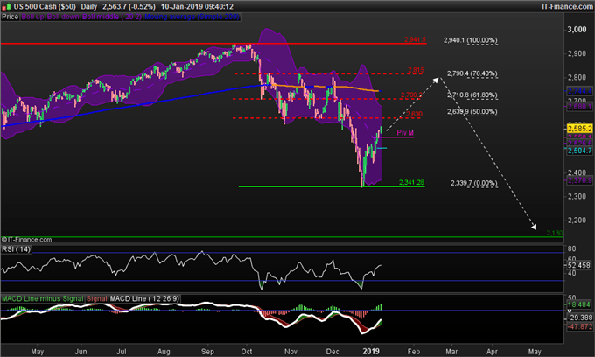This screenshot has height=357, width=595.
Task: Select the Boll down indicator label
Action: [x=63, y=17]
